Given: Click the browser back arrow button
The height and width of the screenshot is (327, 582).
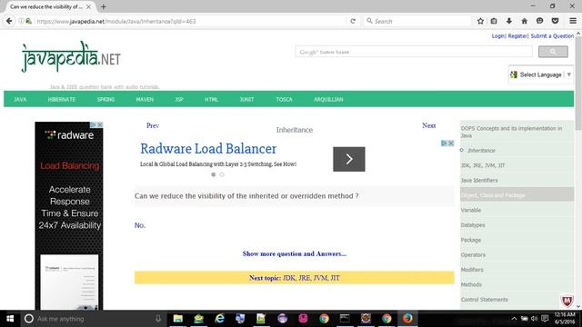Looking at the screenshot, I should pyautogui.click(x=9, y=21).
